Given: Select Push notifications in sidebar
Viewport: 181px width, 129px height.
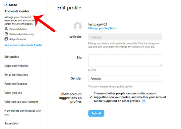Looking at the screenshot, I should 16,84.
